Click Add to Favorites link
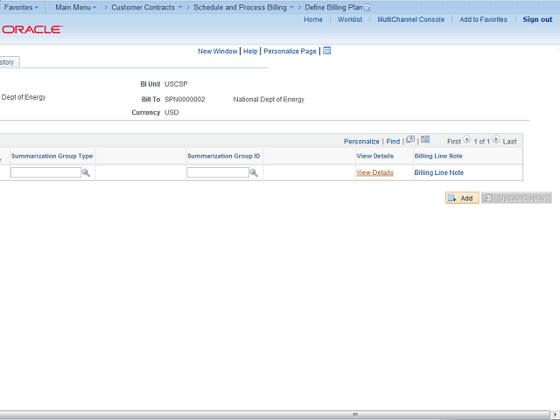Image resolution: width=560 pixels, height=420 pixels. pyautogui.click(x=483, y=19)
